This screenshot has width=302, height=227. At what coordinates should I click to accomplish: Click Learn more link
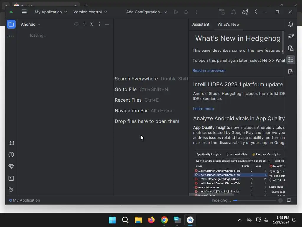click(x=203, y=109)
